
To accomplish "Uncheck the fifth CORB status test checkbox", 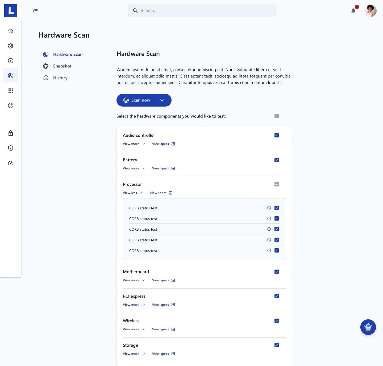I will [277, 250].
